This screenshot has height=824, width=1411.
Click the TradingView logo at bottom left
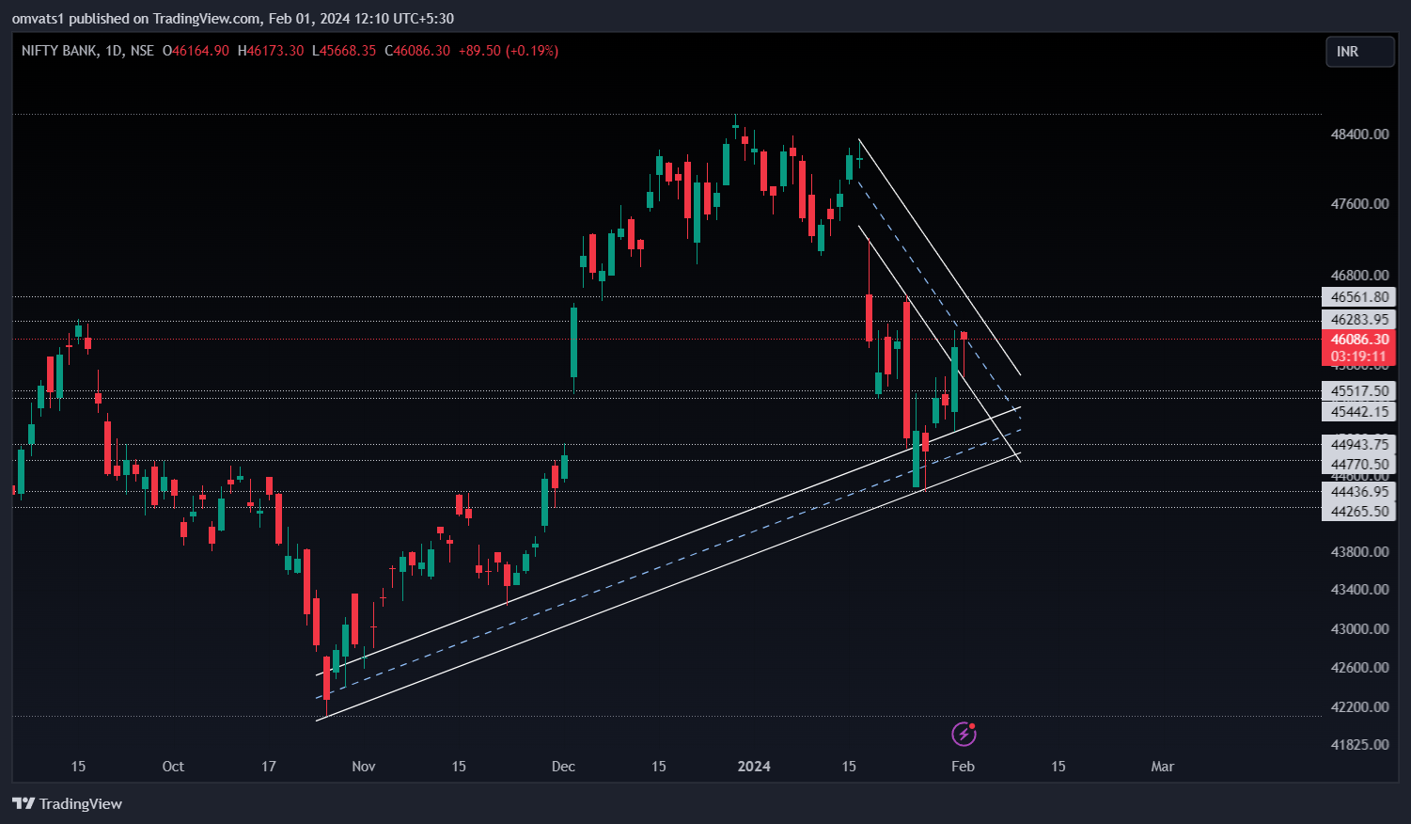click(x=68, y=803)
